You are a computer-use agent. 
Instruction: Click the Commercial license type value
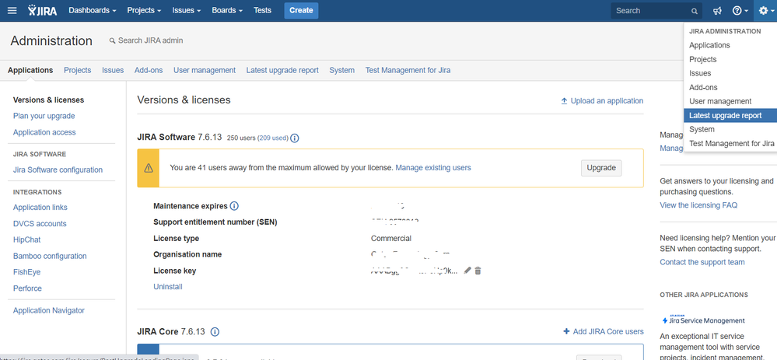391,239
